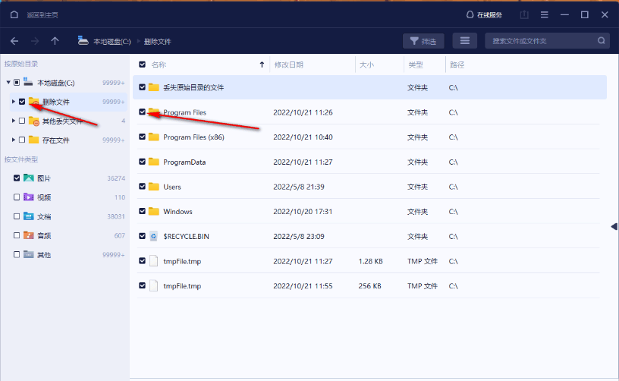Click the name column sort arrow
Viewport: 619px width, 381px height.
(262, 65)
